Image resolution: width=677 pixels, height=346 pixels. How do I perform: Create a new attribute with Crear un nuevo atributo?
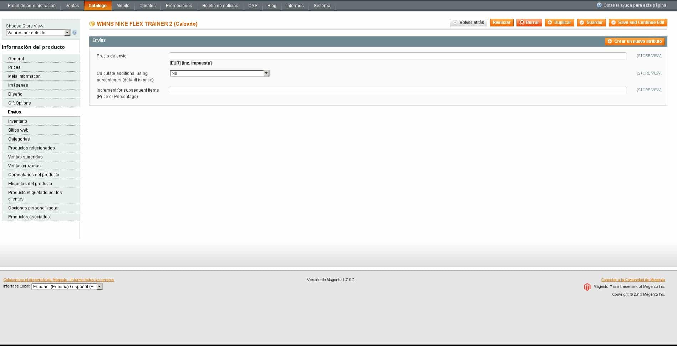pos(635,41)
